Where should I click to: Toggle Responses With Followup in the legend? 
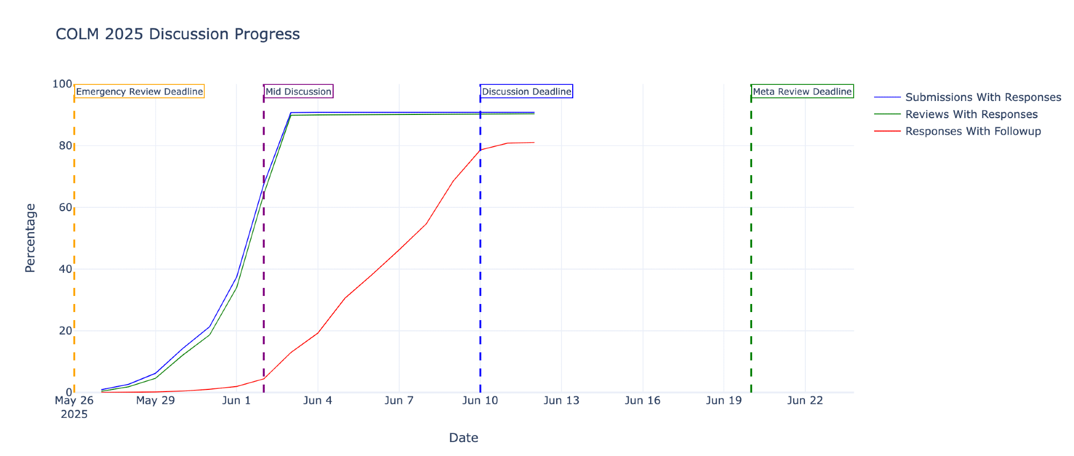pos(972,132)
